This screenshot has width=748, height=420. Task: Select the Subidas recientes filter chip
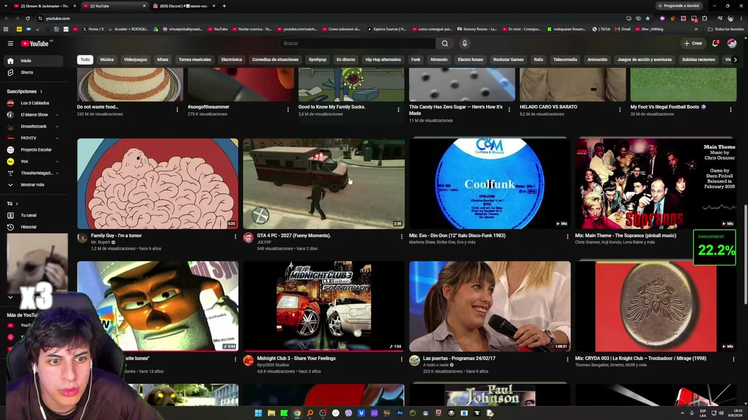click(698, 60)
